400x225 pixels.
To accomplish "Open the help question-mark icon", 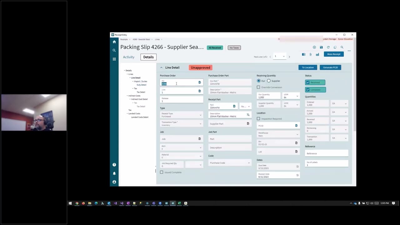I will 114,165.
